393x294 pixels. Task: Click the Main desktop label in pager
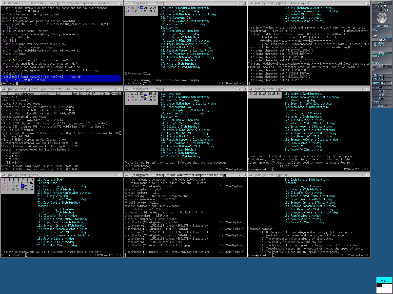coord(384,280)
